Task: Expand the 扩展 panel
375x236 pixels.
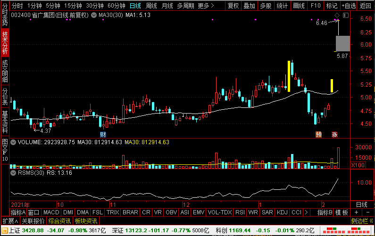Action: click(10, 221)
